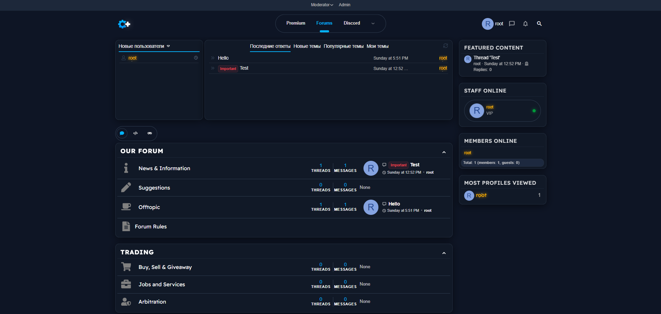
Task: Click the gear-plus site logo
Action: (124, 24)
